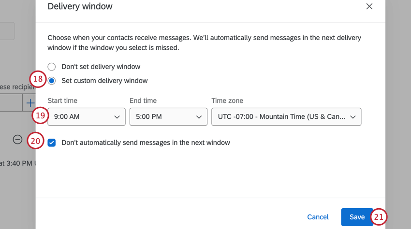Click the Set custom delivery window label
The image size is (411, 229).
[104, 81]
